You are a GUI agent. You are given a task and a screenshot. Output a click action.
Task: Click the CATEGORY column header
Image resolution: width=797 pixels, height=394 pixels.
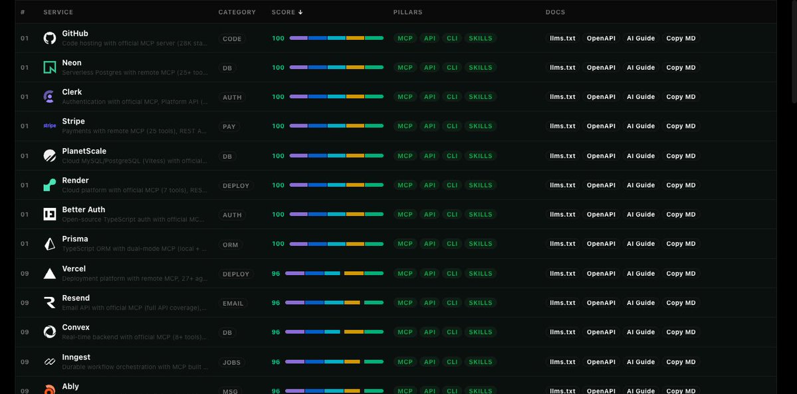pos(237,12)
